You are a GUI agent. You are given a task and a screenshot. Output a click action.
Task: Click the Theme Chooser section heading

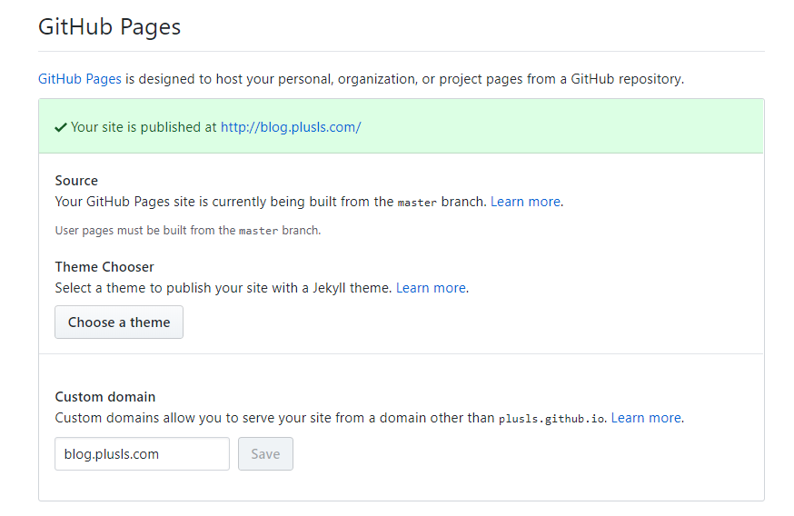pyautogui.click(x=104, y=267)
